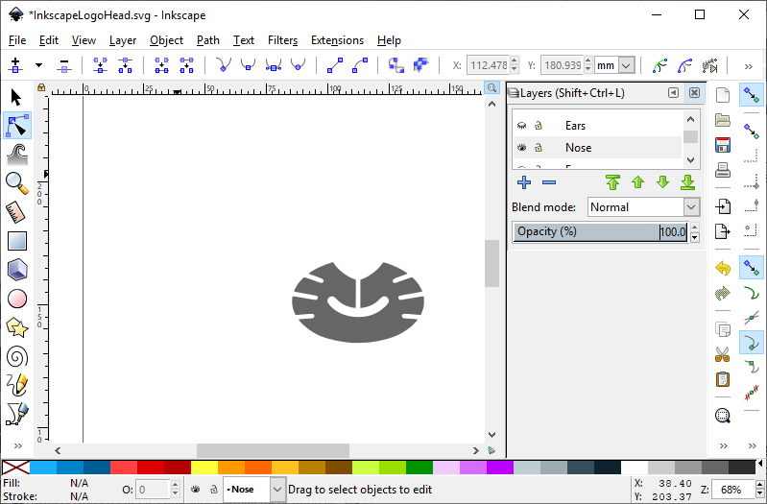The image size is (767, 504).
Task: Click the Print document icon
Action: (x=723, y=170)
